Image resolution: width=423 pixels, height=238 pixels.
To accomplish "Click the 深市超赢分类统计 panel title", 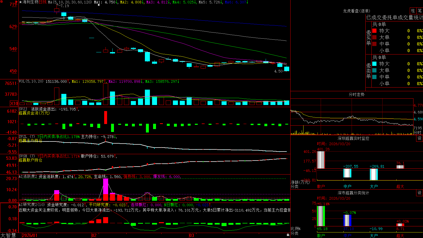I will point(353,193).
